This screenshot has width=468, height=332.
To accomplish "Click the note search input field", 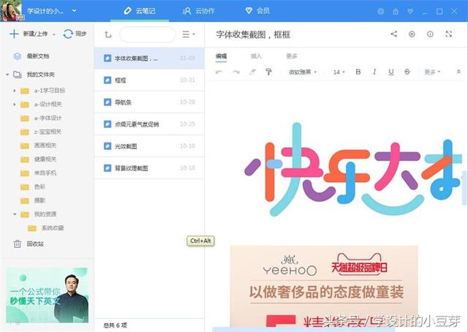I will (148, 34).
